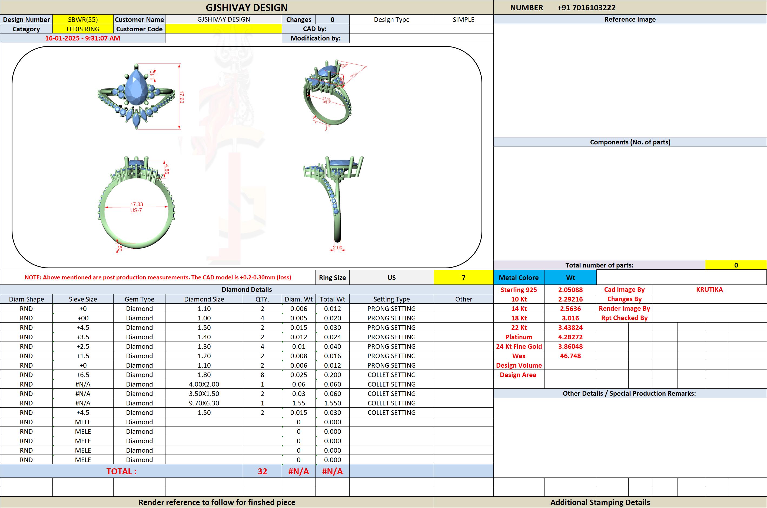Click the yellow ring size 7 cell
The width and height of the screenshot is (767, 508).
click(x=463, y=277)
